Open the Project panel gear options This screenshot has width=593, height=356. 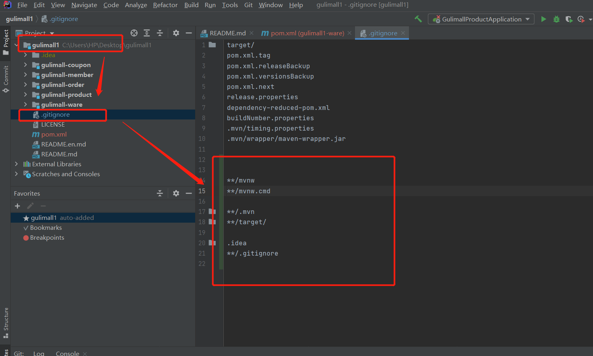click(x=176, y=33)
